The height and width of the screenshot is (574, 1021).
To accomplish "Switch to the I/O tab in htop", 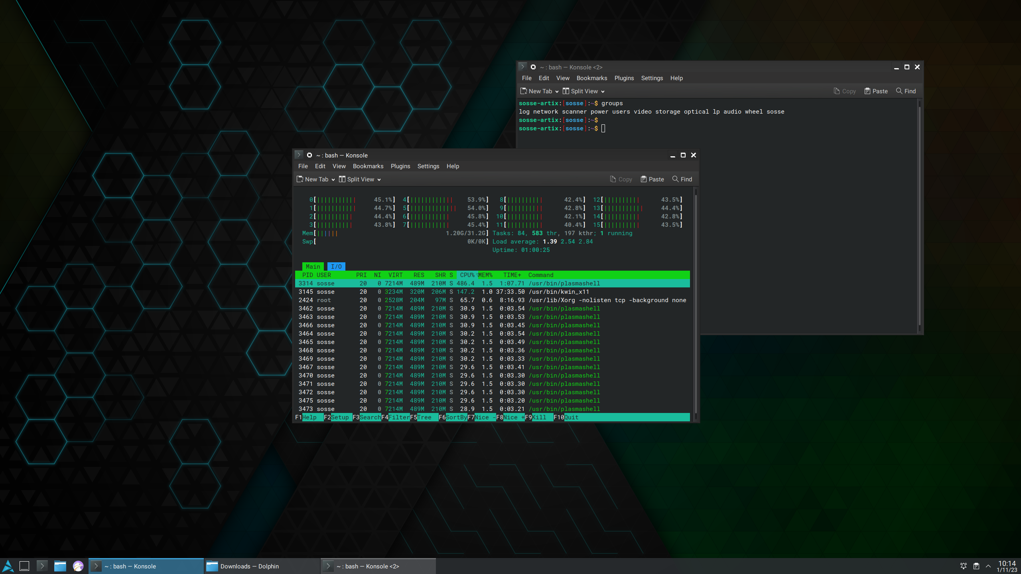I will coord(336,267).
